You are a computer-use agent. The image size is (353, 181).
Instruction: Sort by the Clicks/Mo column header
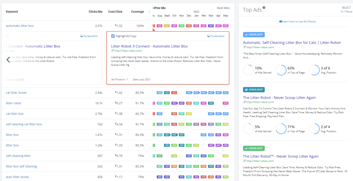(95, 12)
